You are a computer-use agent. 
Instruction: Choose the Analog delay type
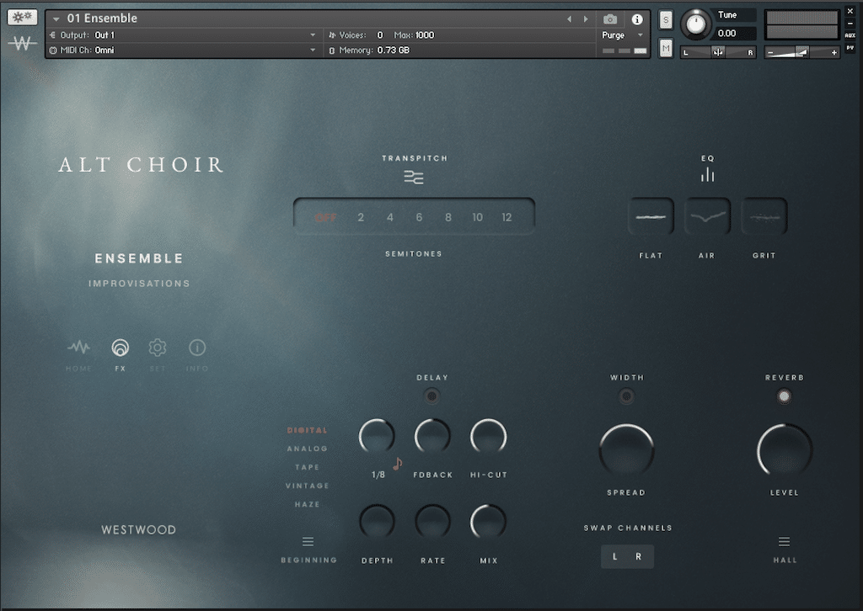tap(308, 449)
